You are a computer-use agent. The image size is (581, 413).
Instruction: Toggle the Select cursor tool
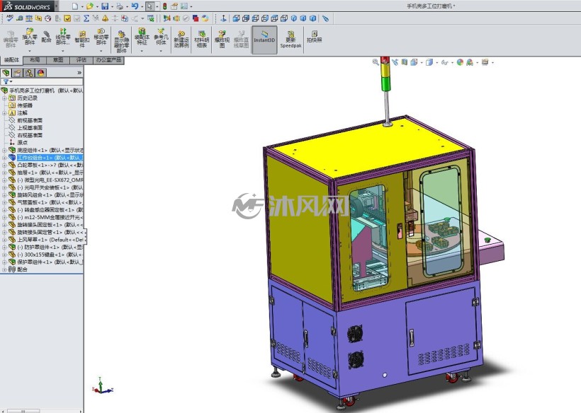click(x=150, y=6)
